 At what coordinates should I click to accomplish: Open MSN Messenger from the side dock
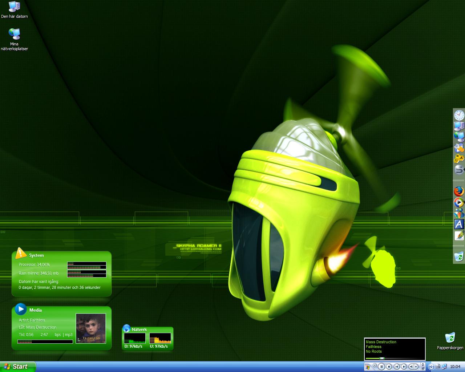(x=459, y=213)
